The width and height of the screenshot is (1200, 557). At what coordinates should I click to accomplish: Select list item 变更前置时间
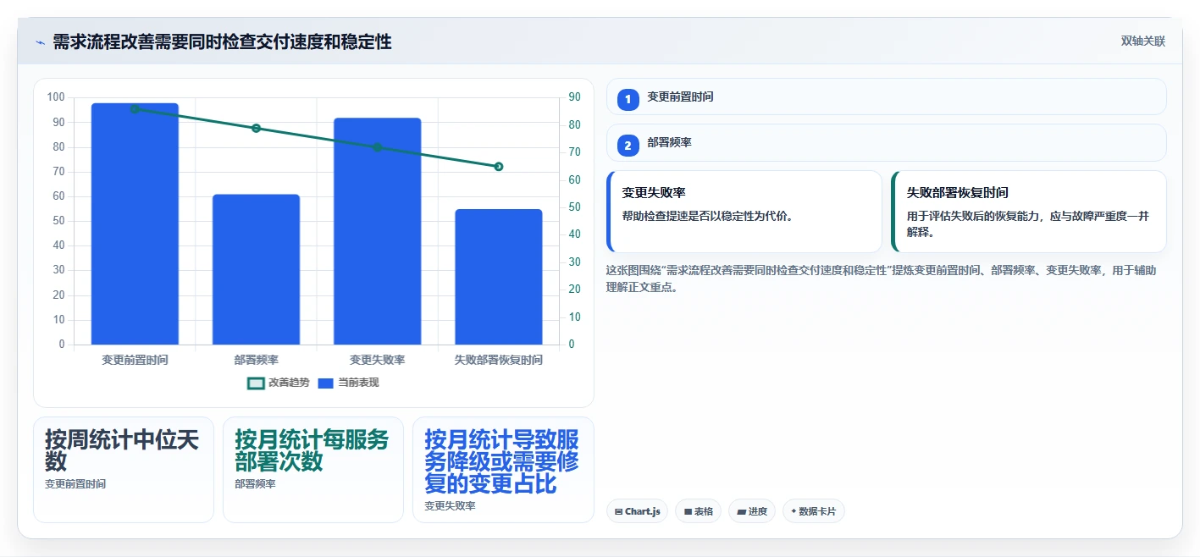[x=887, y=97]
